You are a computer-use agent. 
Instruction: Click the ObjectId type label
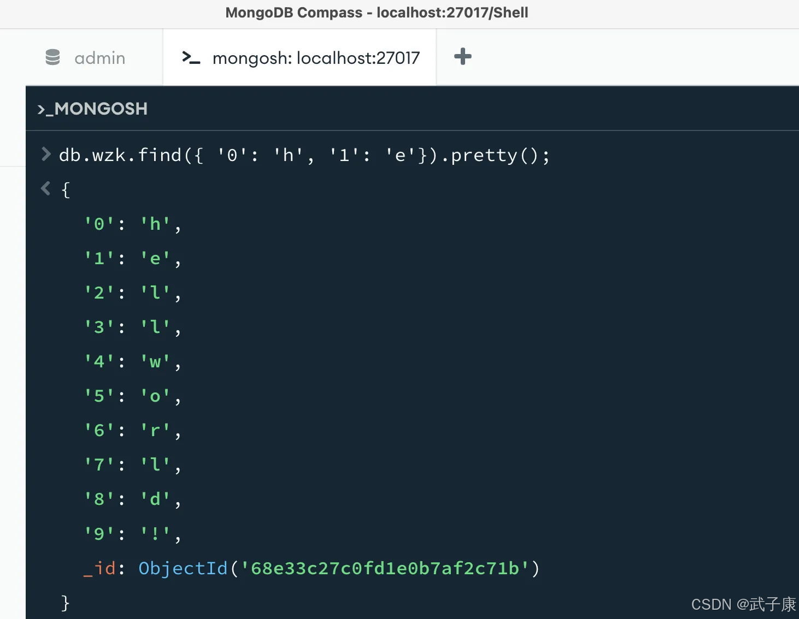[183, 569]
